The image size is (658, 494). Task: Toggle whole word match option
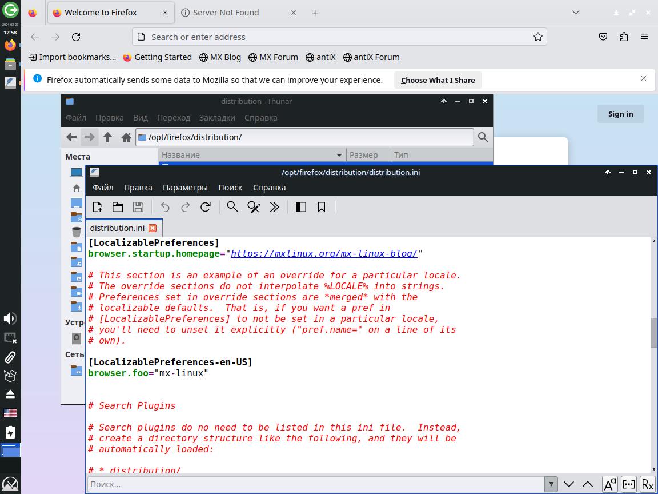click(x=628, y=484)
